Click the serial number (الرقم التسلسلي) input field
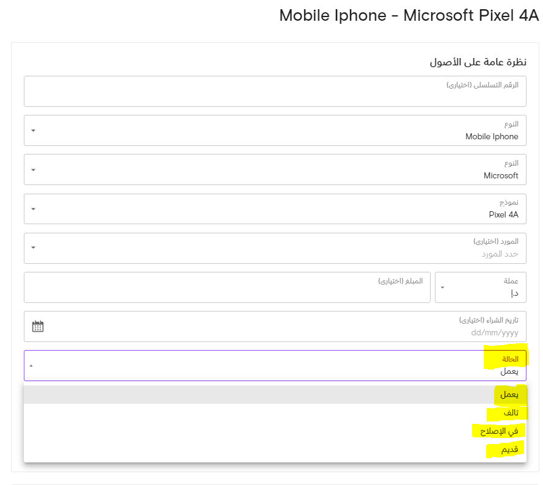The height and width of the screenshot is (485, 543). tap(275, 92)
